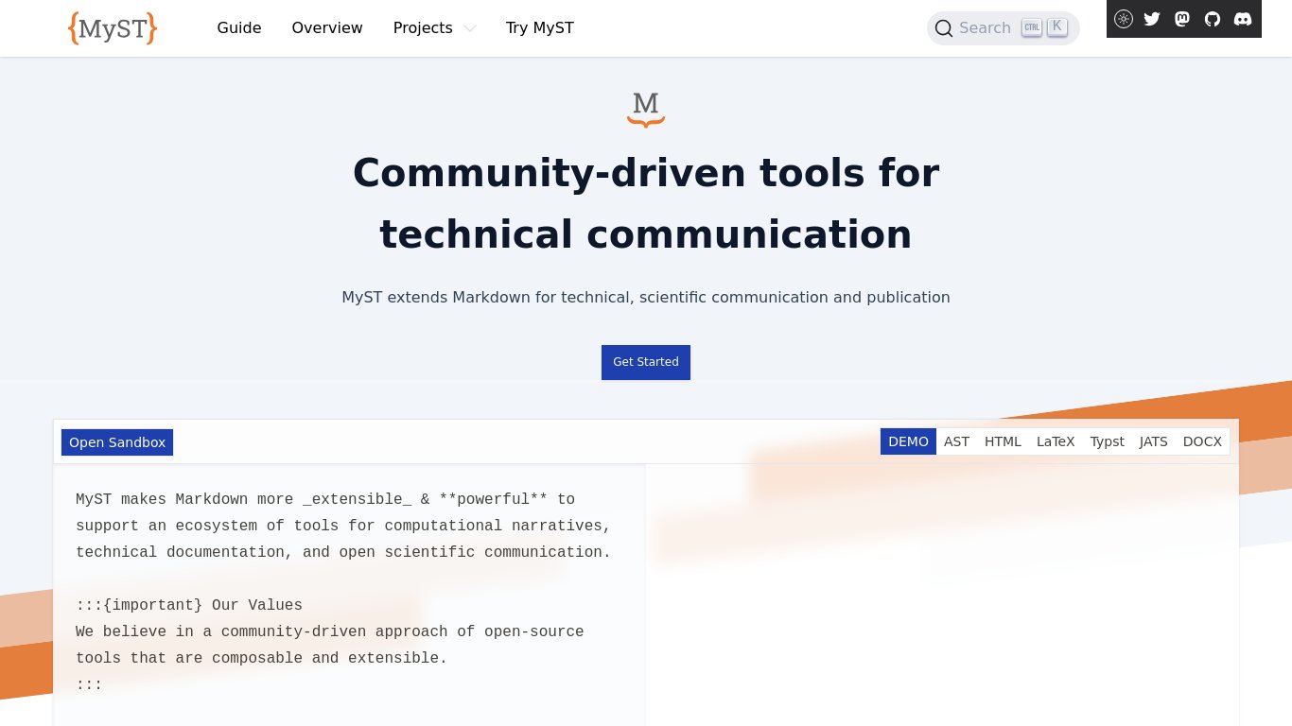Go to the Overview page

tap(327, 28)
